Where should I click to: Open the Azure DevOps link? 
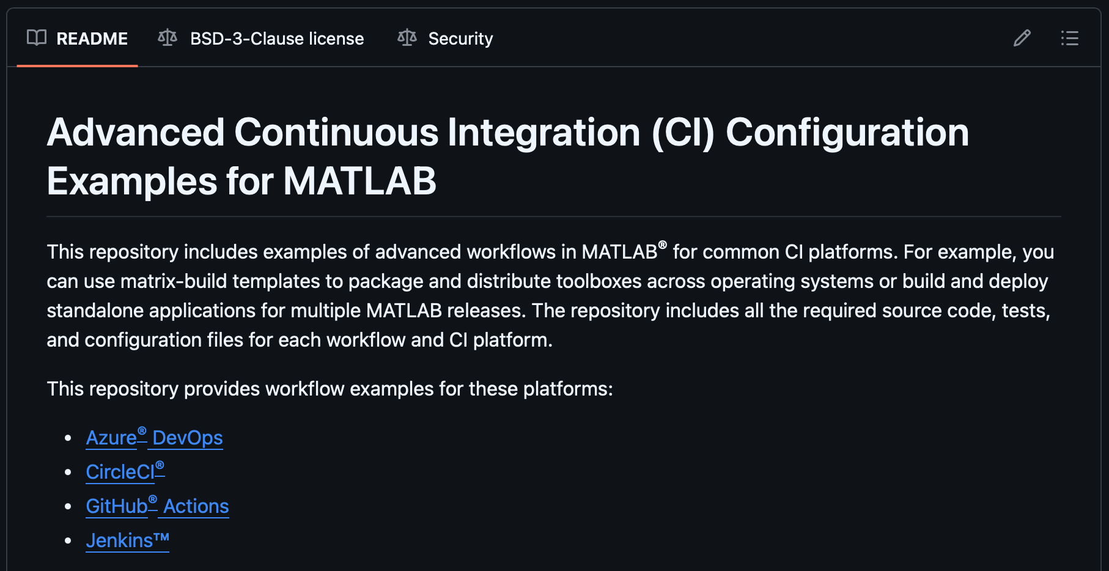155,438
